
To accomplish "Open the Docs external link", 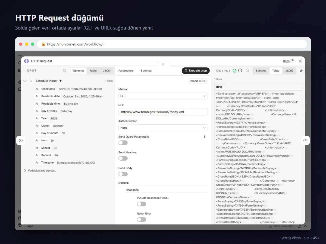I will click(x=288, y=61).
